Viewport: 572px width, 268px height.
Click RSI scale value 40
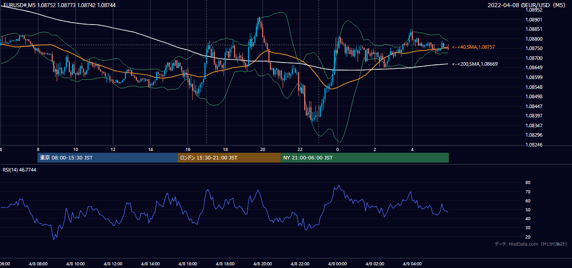528,218
